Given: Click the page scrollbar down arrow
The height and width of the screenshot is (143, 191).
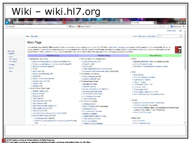Looking at the screenshot, I should (x=185, y=123).
